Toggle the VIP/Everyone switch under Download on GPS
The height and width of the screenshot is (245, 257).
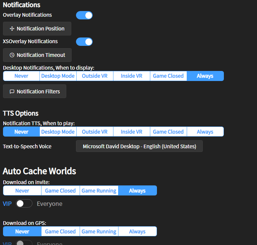[x=24, y=243]
